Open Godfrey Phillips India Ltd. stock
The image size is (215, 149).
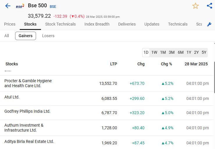point(27,111)
